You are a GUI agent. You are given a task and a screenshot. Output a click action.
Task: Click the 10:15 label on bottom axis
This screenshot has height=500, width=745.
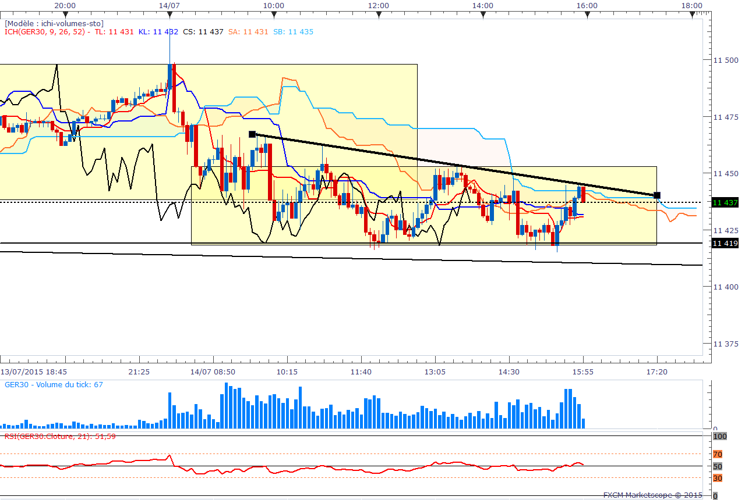(x=287, y=371)
